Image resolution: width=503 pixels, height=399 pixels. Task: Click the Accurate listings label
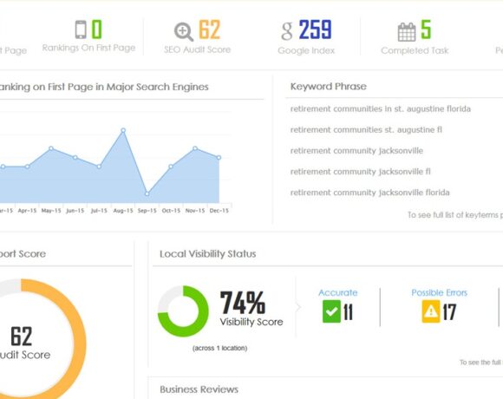tap(338, 292)
